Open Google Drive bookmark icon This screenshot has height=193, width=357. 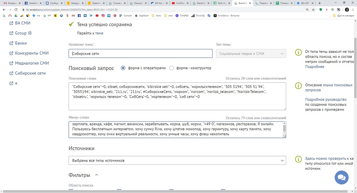click(16, 16)
